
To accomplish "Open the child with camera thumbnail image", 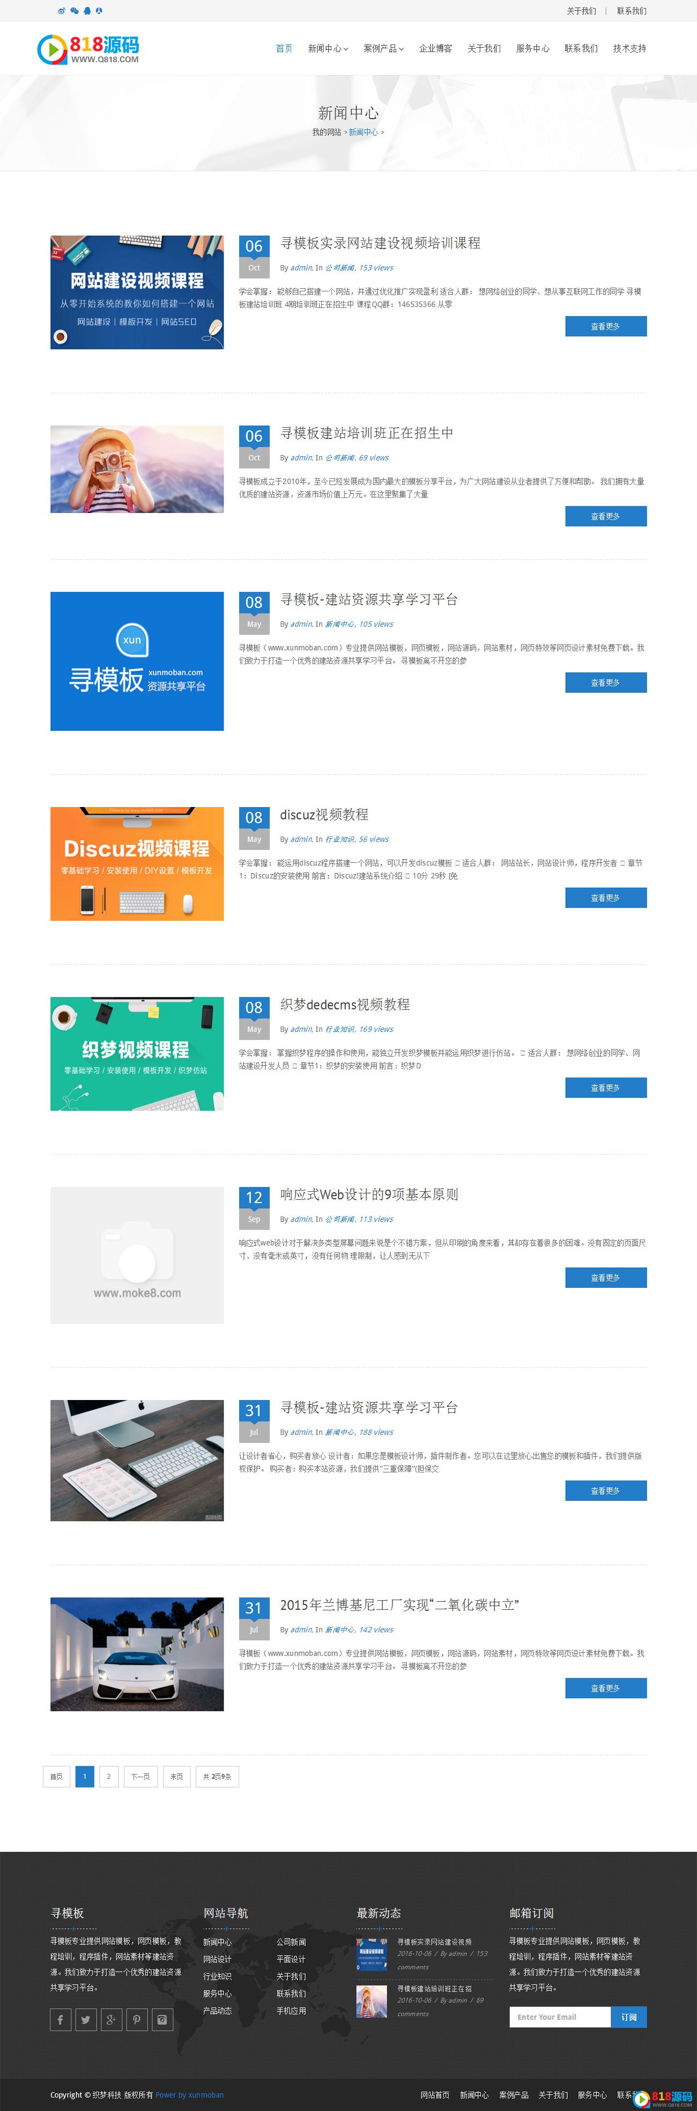I will pos(137,470).
